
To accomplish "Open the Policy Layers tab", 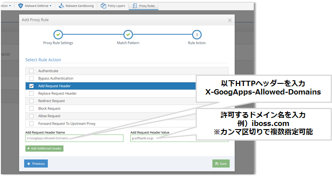I will [113, 6].
